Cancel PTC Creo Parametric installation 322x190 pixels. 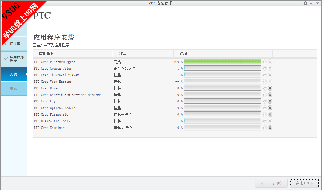point(270,114)
